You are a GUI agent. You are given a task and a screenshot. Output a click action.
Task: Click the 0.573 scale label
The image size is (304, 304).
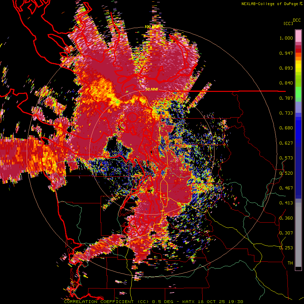286,158
